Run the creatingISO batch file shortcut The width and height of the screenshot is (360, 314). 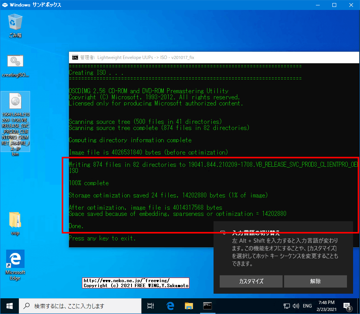point(15,61)
